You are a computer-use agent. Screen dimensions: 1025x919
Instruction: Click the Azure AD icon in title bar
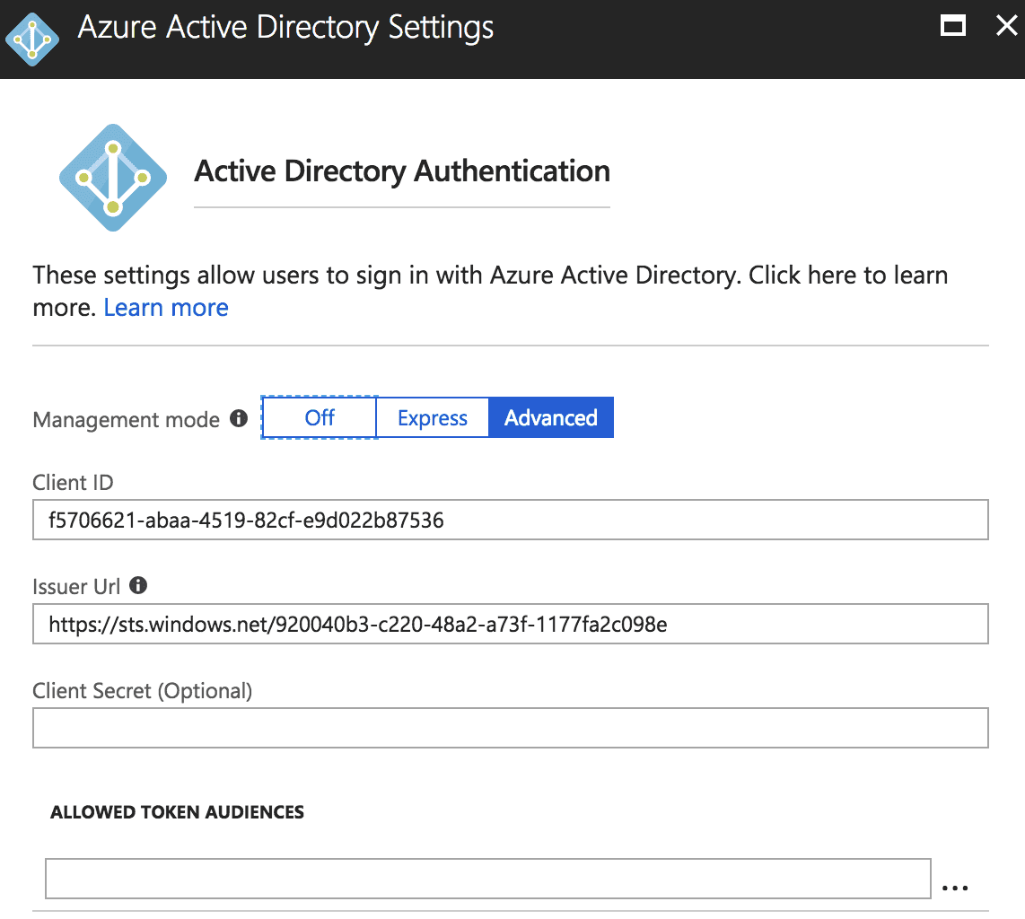[x=32, y=39]
